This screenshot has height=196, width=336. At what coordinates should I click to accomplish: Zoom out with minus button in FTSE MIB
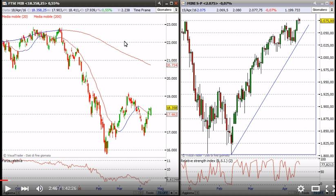176,193
